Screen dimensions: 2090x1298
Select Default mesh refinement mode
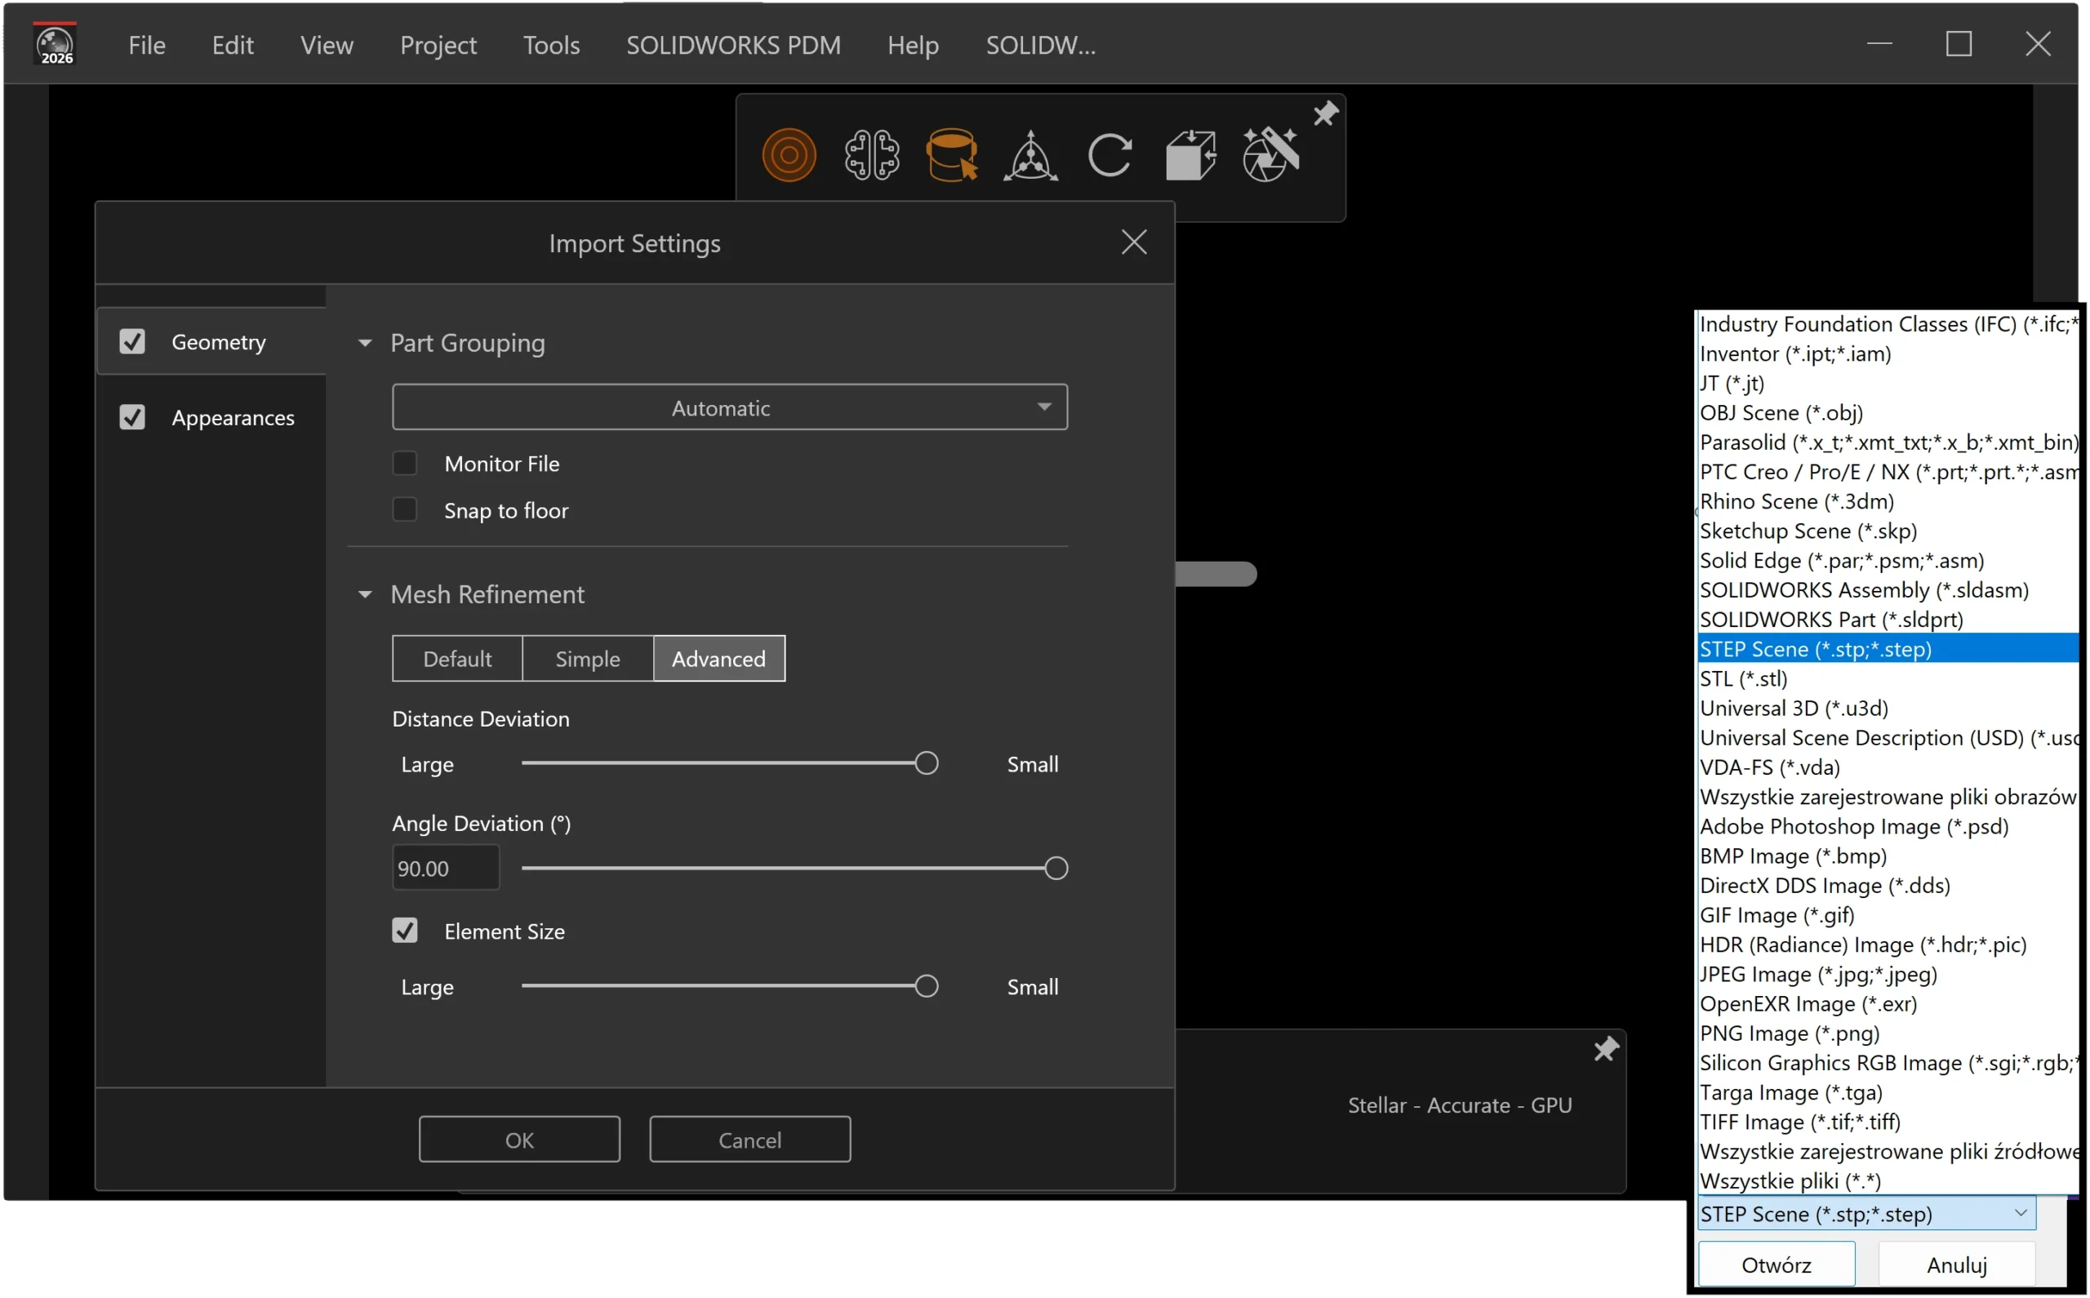tap(457, 659)
